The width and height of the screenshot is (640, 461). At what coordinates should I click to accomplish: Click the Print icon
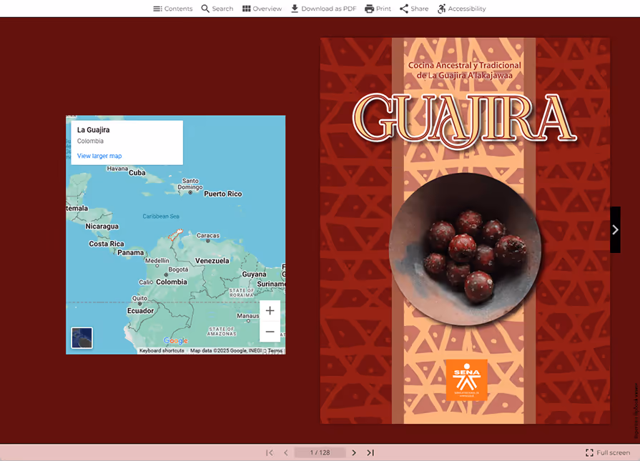[370, 9]
